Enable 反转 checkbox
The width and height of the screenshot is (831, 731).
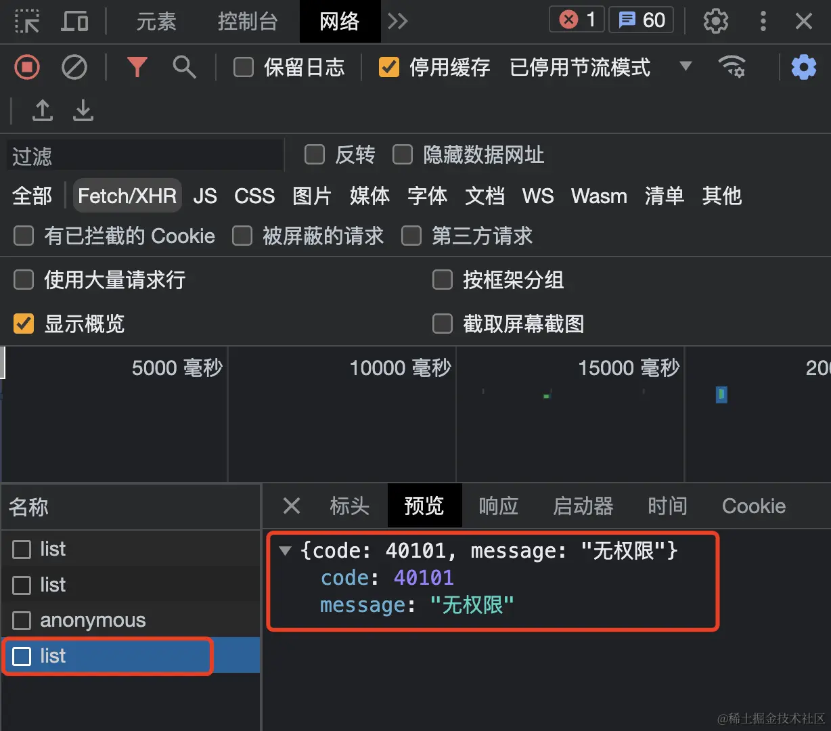tap(315, 154)
